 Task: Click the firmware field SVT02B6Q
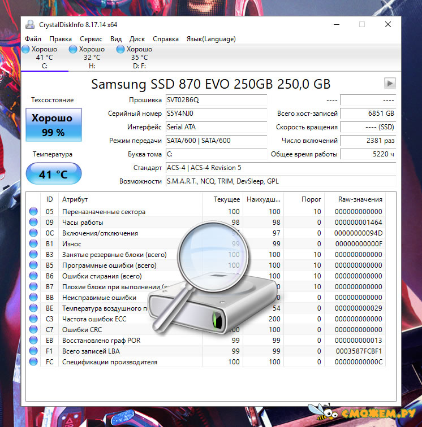(x=216, y=100)
